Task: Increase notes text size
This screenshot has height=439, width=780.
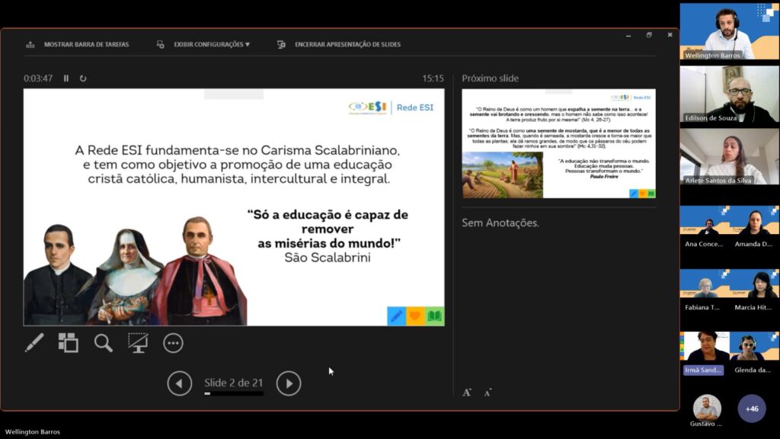Action: (467, 393)
